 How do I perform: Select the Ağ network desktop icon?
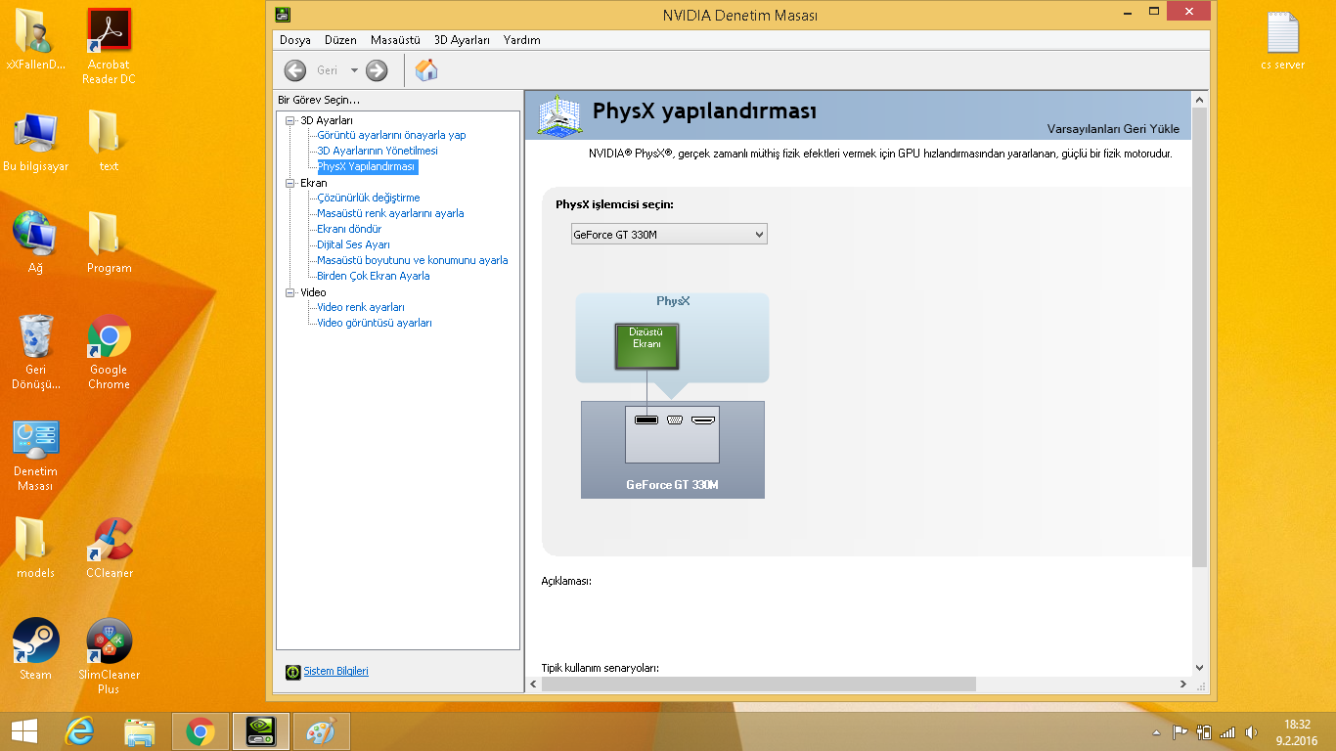pyautogui.click(x=35, y=243)
